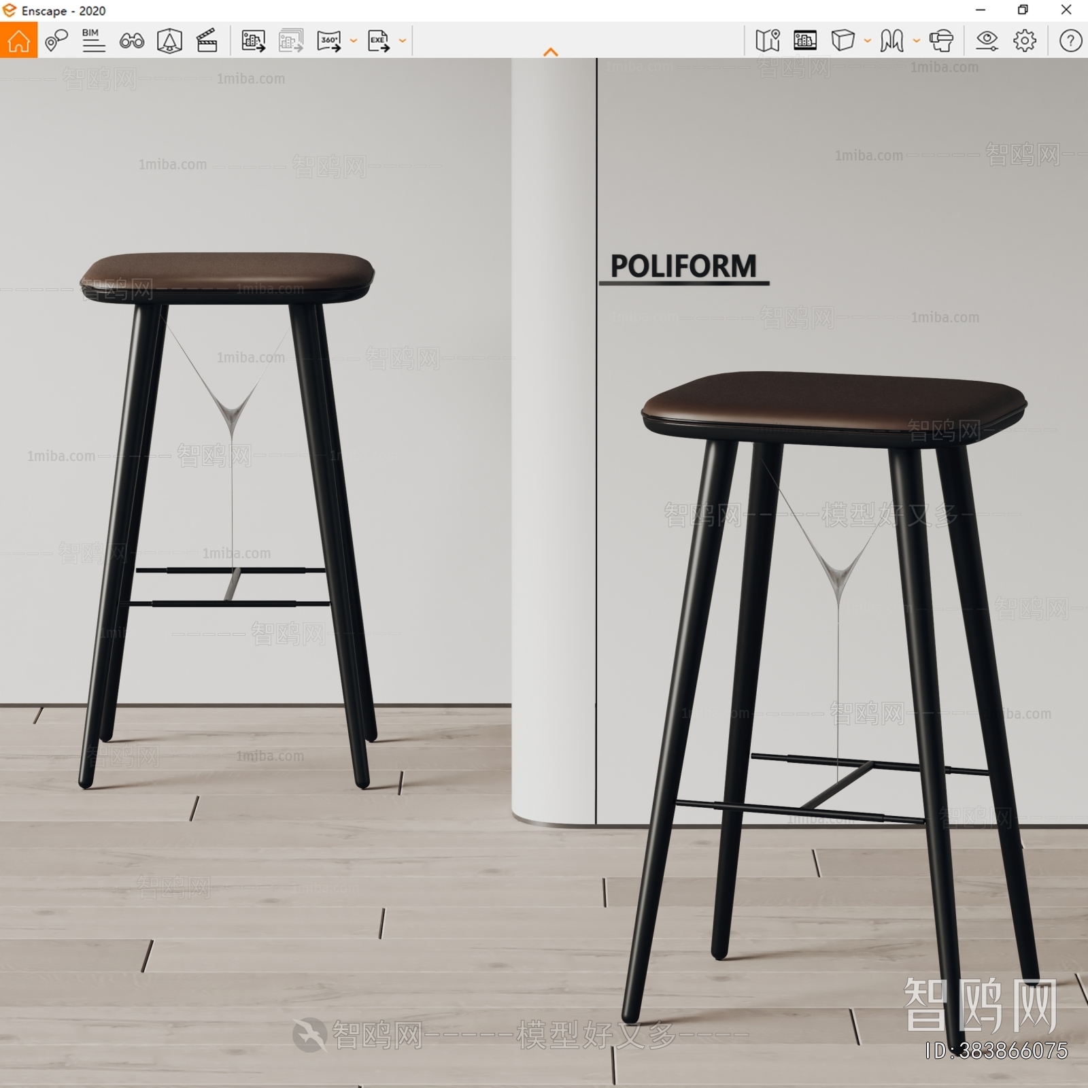1088x1088 pixels.
Task: Open Visual Settings eye icon
Action: tap(987, 41)
